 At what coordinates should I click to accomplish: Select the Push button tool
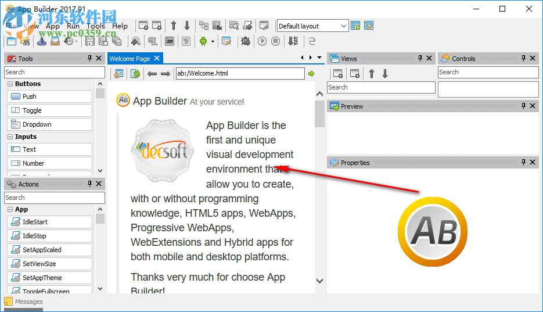pyautogui.click(x=49, y=96)
